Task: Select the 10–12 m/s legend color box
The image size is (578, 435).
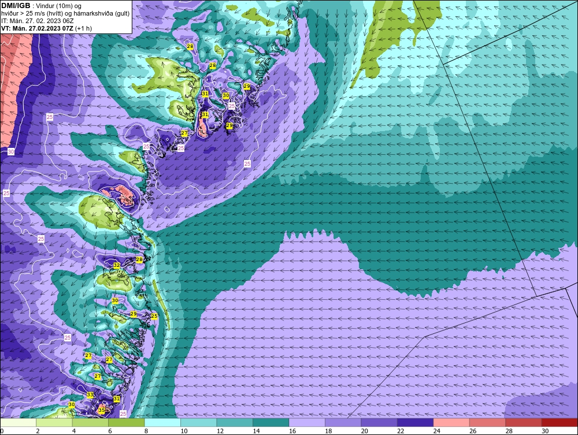Action: click(x=199, y=422)
